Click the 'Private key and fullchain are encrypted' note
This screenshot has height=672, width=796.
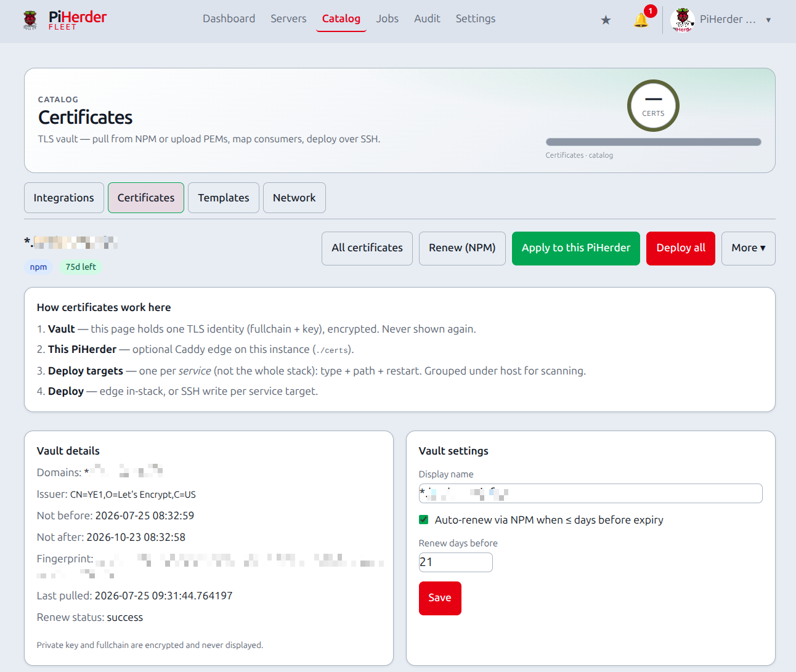tap(150, 645)
